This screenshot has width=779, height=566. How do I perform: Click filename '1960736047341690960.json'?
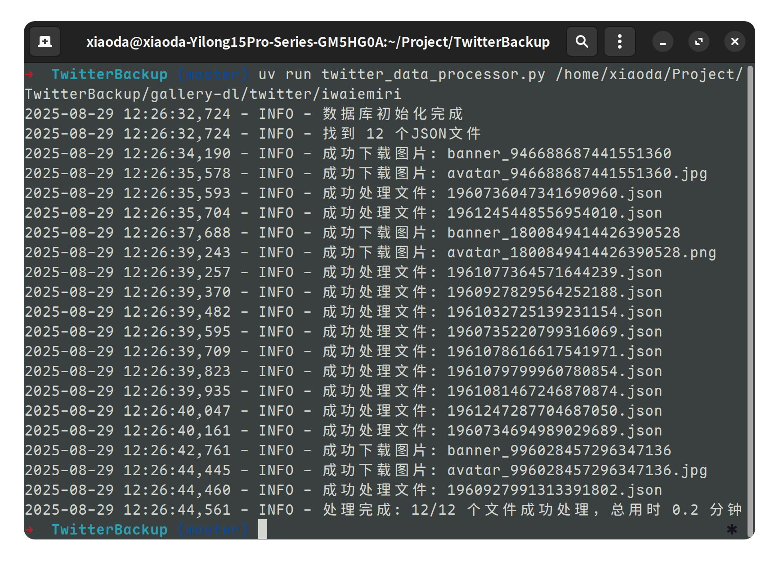(555, 193)
